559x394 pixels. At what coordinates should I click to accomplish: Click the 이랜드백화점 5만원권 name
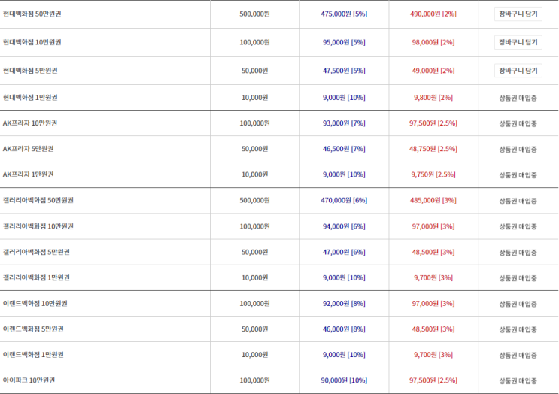coord(33,329)
